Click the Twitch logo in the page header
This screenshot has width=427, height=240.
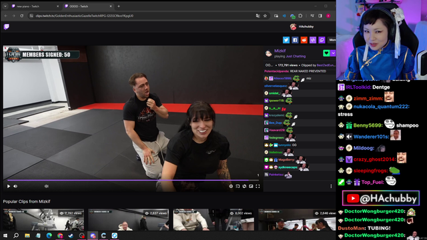pos(7,27)
